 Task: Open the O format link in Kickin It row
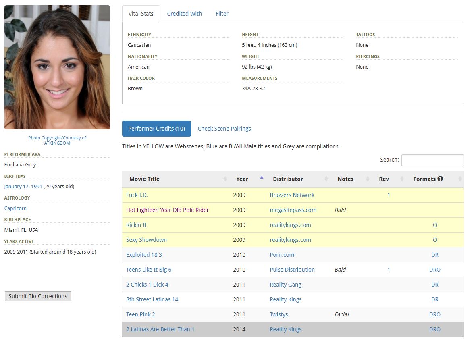tap(434, 225)
